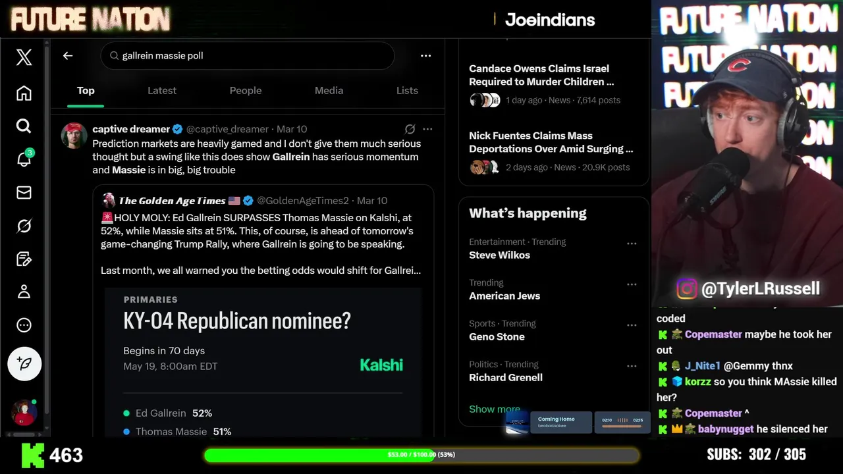Open search options three-dot menu
Image resolution: width=843 pixels, height=474 pixels.
[425, 56]
